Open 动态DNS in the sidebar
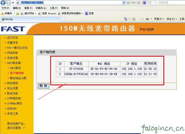Image resolution: width=185 pixels, height=134 pixels. click(12, 108)
